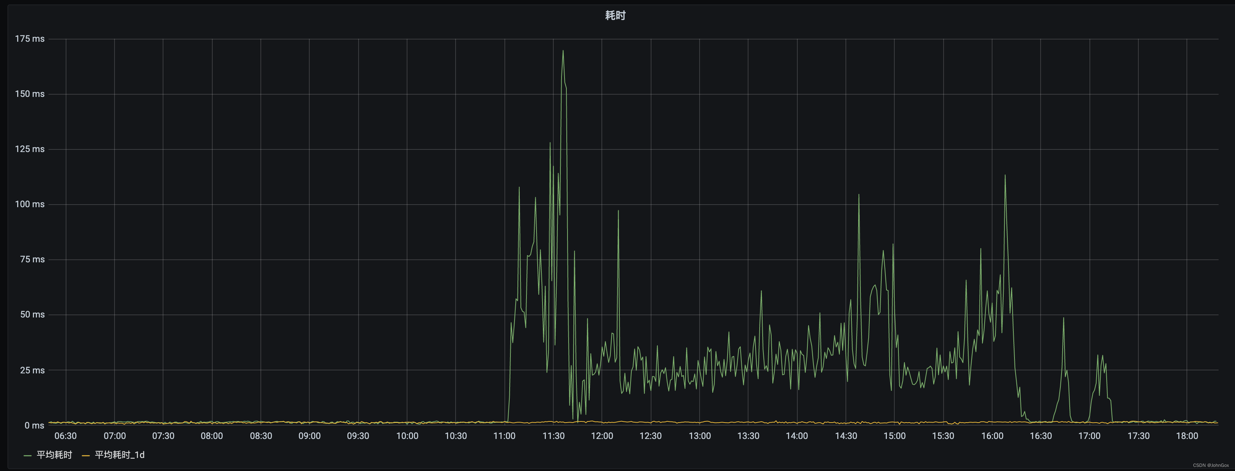Click the 75 ms y-axis label

click(x=32, y=259)
